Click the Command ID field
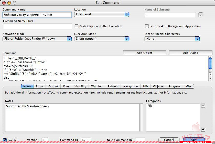Viewport: 215px width, 144px height. [86, 140]
